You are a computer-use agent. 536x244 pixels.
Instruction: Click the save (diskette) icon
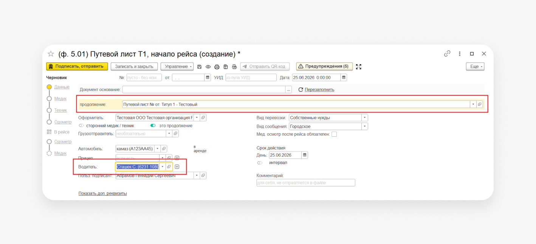point(200,66)
